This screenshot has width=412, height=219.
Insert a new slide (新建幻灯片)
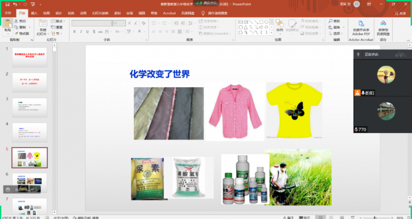click(x=43, y=27)
